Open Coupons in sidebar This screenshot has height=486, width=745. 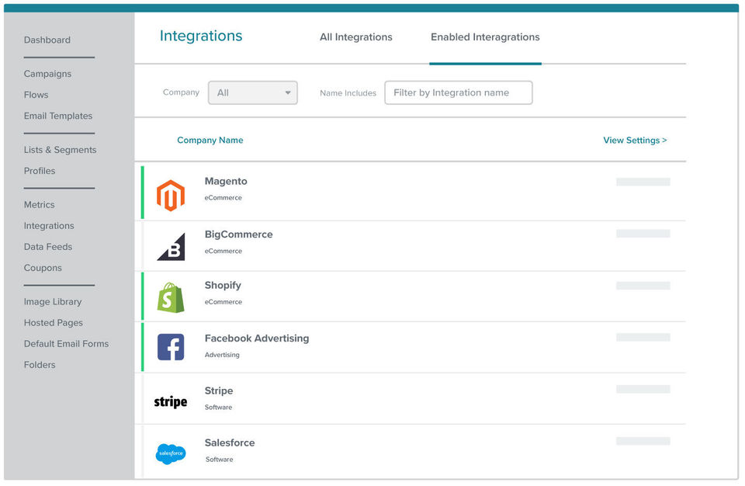pos(43,268)
